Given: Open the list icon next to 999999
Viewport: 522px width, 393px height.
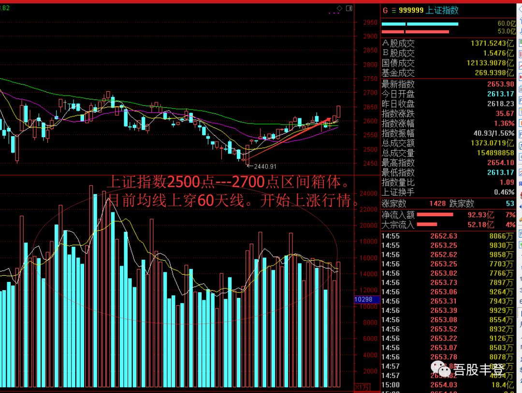Looking at the screenshot, I should coord(393,11).
